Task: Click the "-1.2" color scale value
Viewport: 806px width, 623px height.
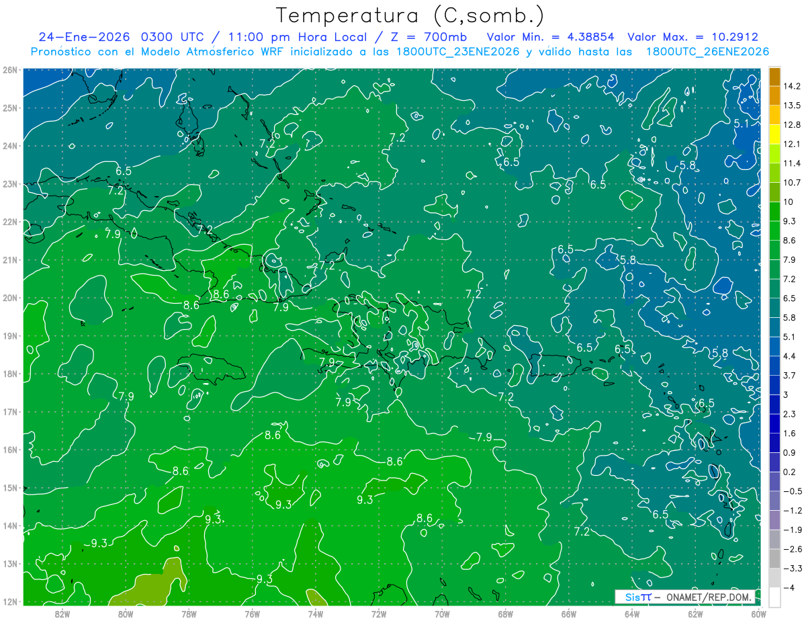Action: point(792,511)
